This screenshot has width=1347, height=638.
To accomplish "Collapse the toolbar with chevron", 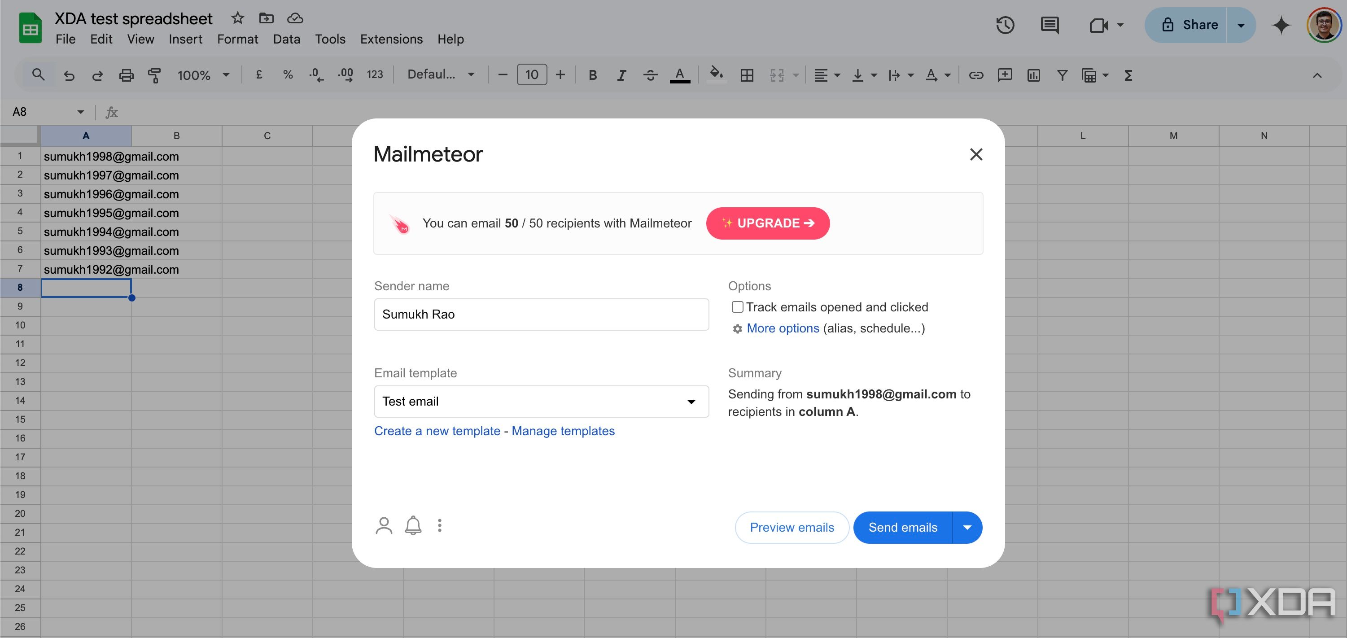I will point(1316,75).
